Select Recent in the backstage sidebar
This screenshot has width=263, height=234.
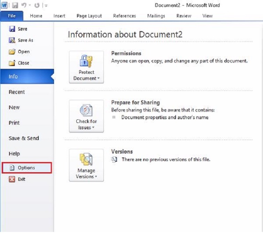coord(17,92)
